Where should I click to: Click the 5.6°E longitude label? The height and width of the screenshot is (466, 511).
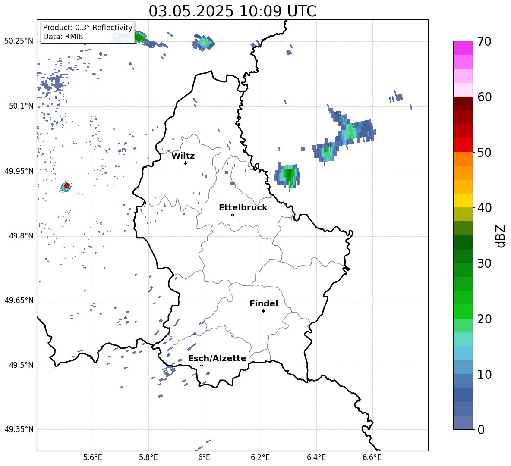(93, 457)
